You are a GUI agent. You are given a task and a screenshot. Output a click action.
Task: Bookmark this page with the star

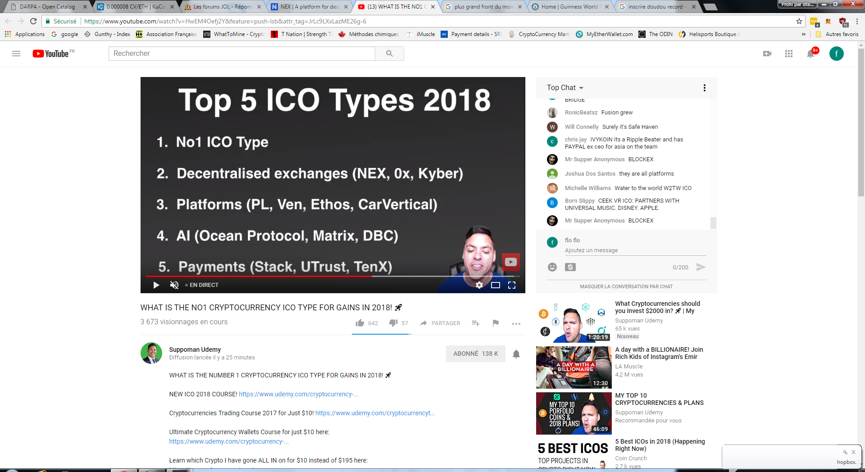pyautogui.click(x=799, y=21)
